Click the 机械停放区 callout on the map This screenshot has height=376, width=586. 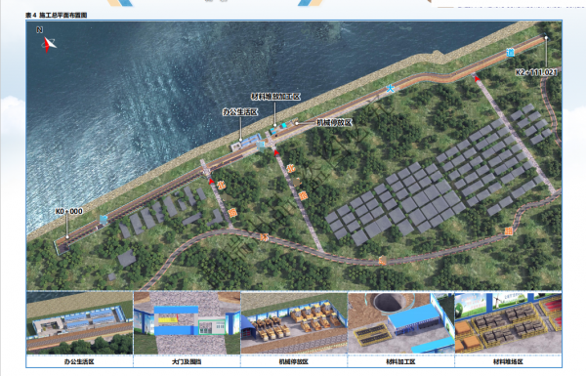[x=334, y=122]
